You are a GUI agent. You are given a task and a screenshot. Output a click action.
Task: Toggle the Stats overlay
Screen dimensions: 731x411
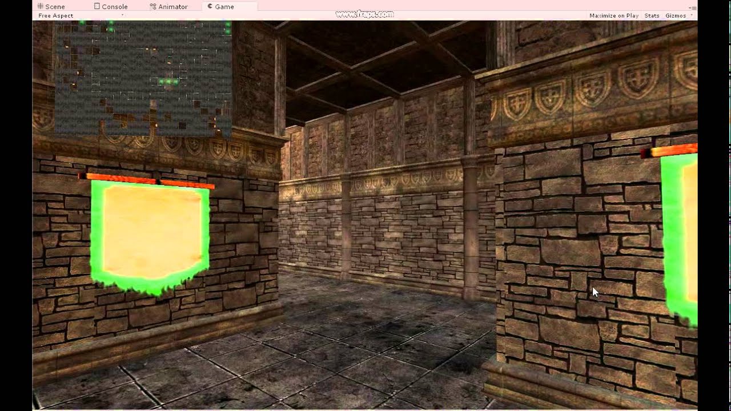click(x=652, y=15)
